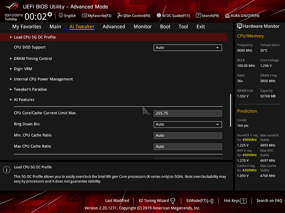Open Hot Keys help
The width and height of the screenshot is (285, 213).
tap(235, 201)
